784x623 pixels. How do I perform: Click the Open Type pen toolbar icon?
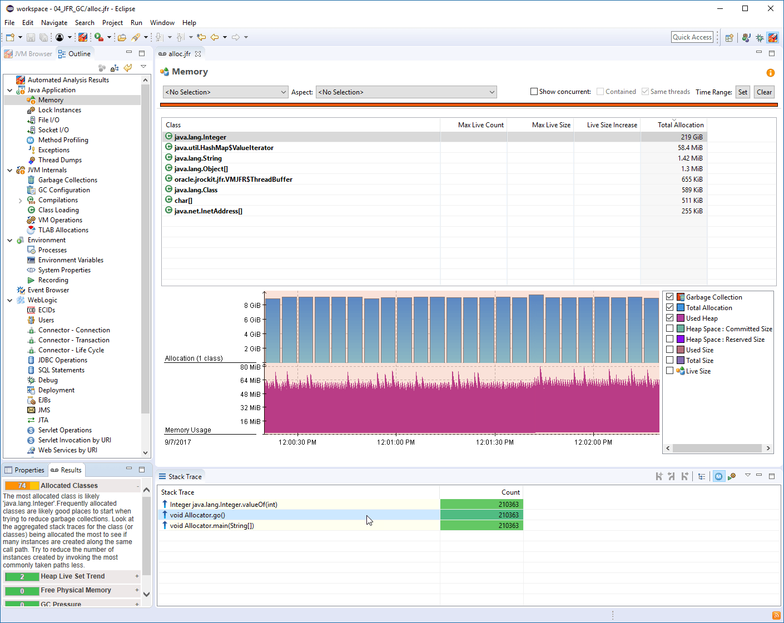136,37
